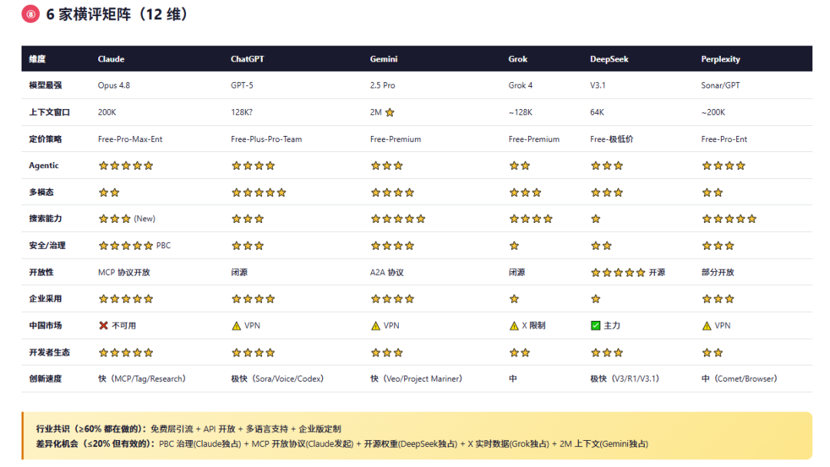Image resolution: width=830 pixels, height=467 pixels.
Task: Click the '2.5 Pro' cell
Action: [382, 85]
